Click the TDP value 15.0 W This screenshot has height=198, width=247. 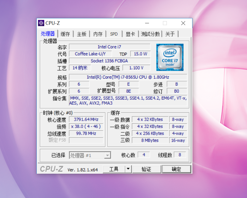140,54
